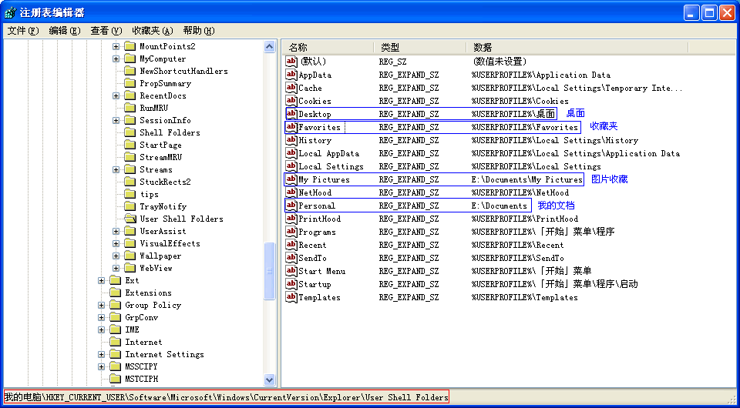This screenshot has width=740, height=408.
Task: Click the tree pane scrollbar thumb
Action: click(270, 271)
